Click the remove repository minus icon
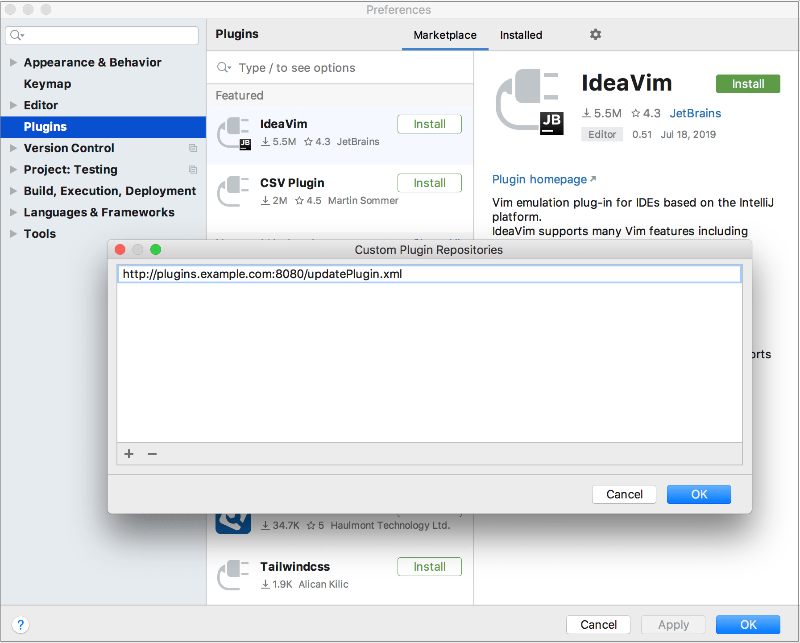This screenshot has width=800, height=643. tap(152, 454)
